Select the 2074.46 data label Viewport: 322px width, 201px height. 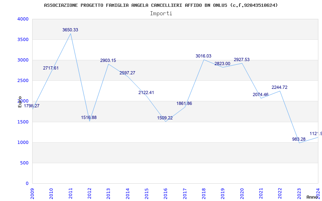pos(260,94)
